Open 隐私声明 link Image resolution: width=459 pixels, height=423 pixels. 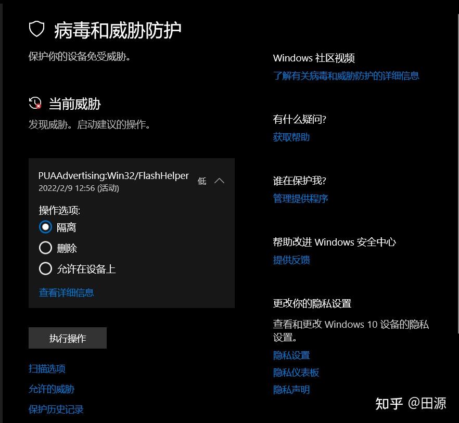[x=291, y=390]
